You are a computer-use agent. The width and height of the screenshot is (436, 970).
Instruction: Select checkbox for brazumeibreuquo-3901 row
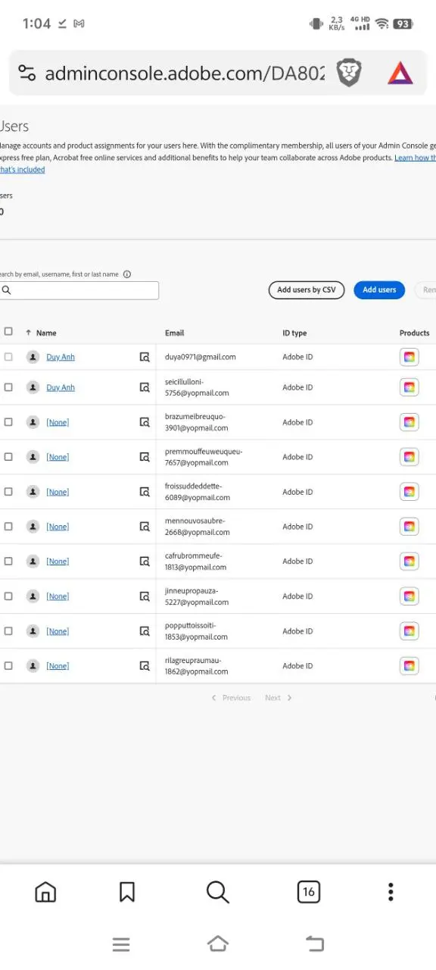pyautogui.click(x=8, y=422)
